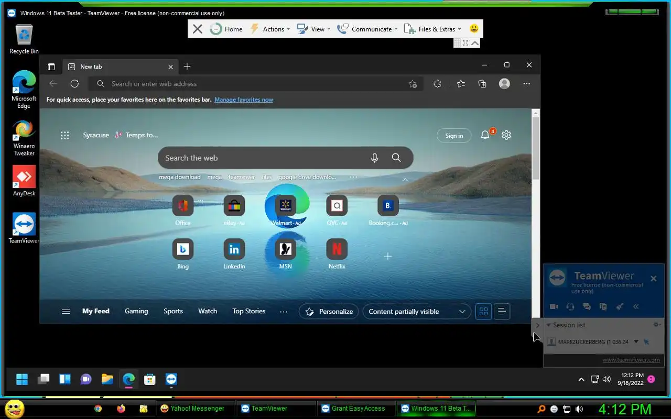Open the Edge tab actions menu icon
The image size is (671, 419).
click(x=51, y=67)
